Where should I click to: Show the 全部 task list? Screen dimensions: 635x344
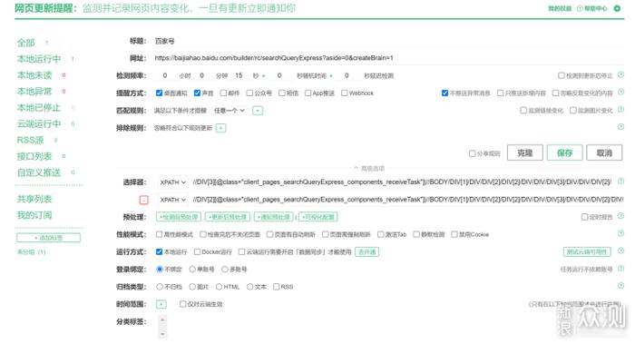pos(26,43)
